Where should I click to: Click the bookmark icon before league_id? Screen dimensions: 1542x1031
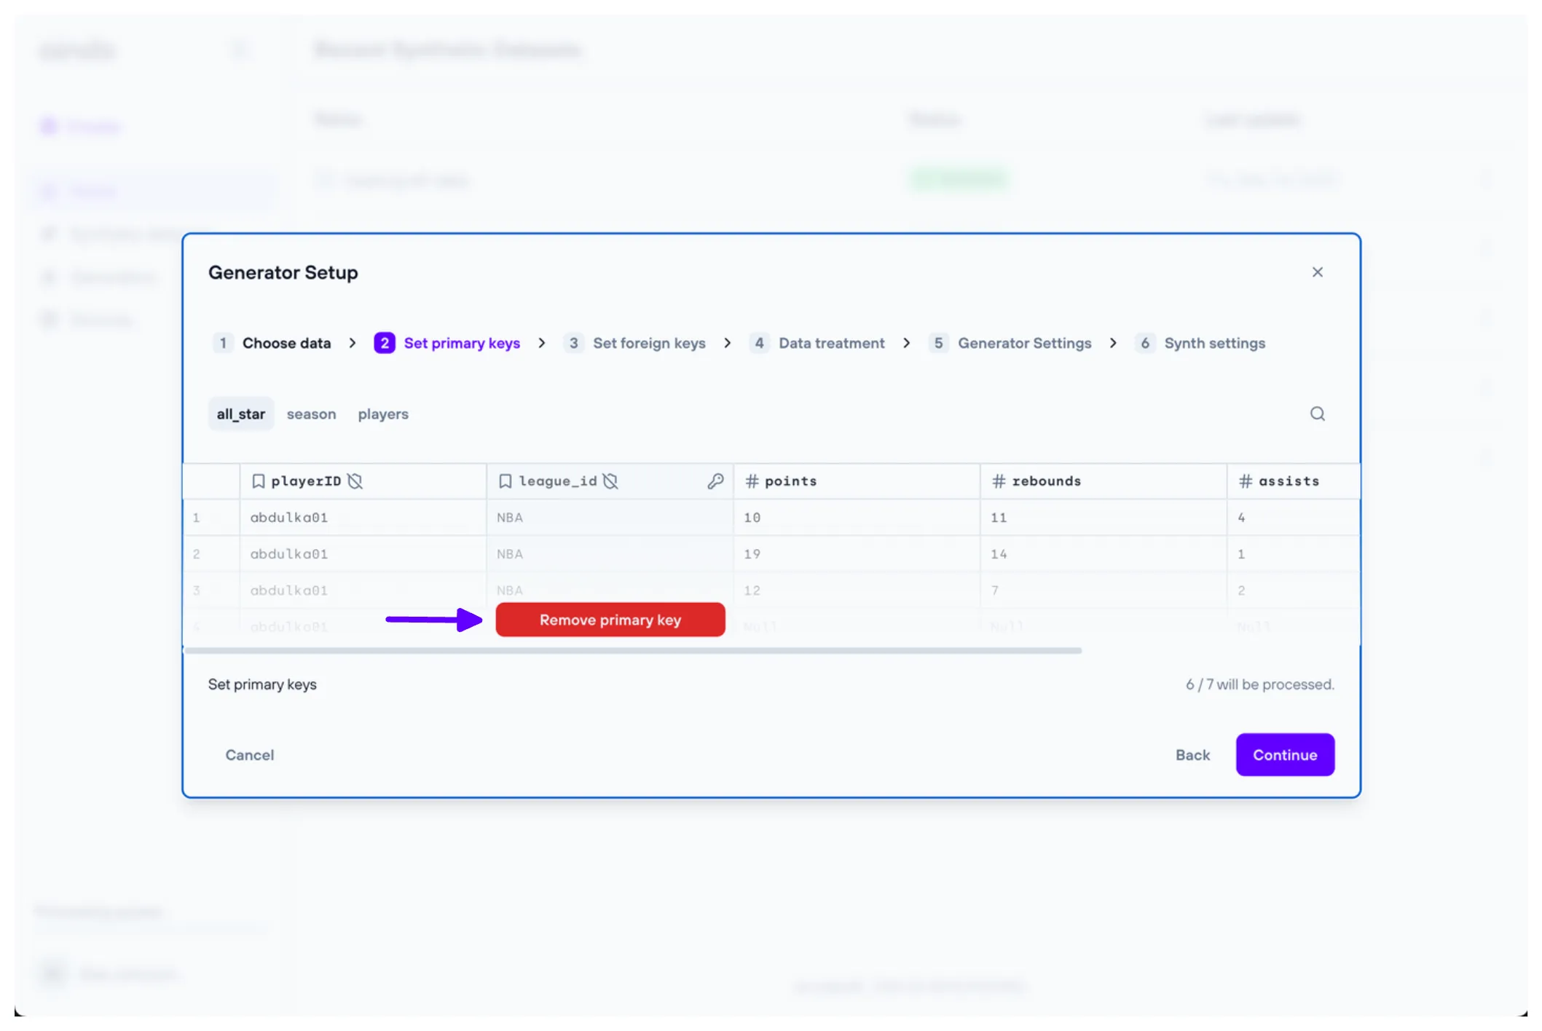pos(505,481)
